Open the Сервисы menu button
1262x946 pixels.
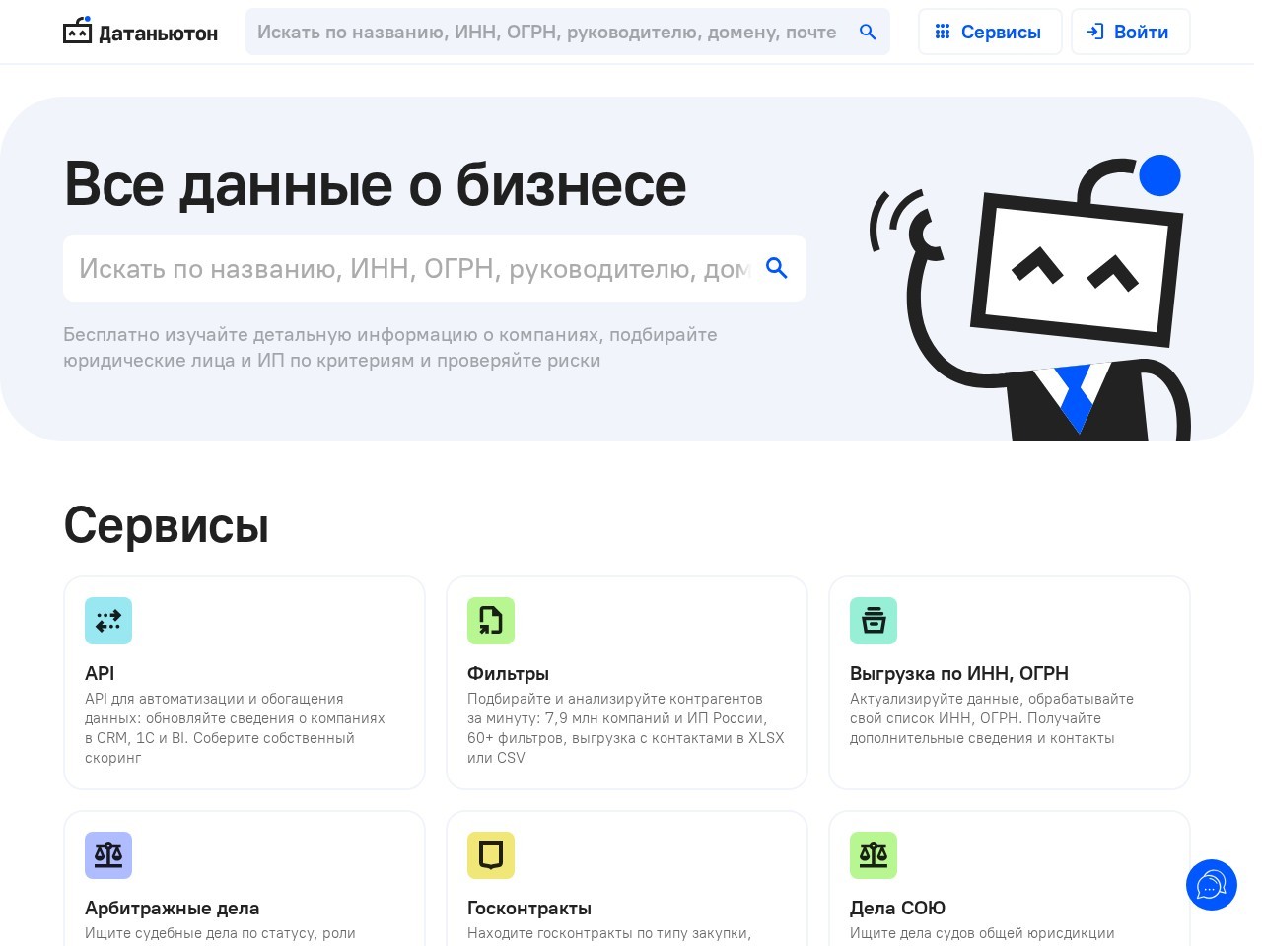tap(990, 32)
